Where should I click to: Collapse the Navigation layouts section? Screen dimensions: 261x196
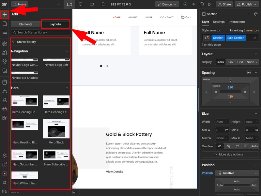click(x=67, y=51)
